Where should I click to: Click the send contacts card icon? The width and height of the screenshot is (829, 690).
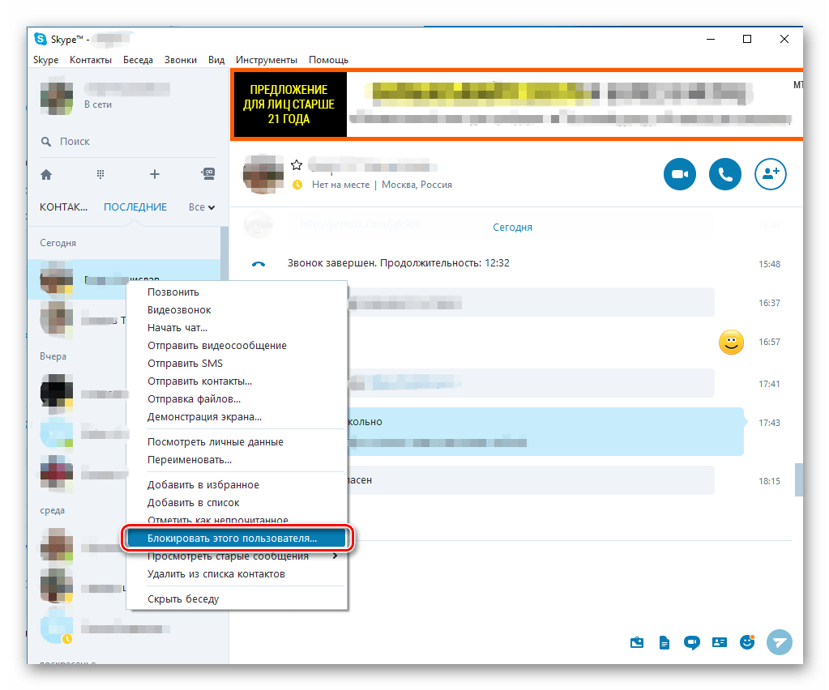719,642
